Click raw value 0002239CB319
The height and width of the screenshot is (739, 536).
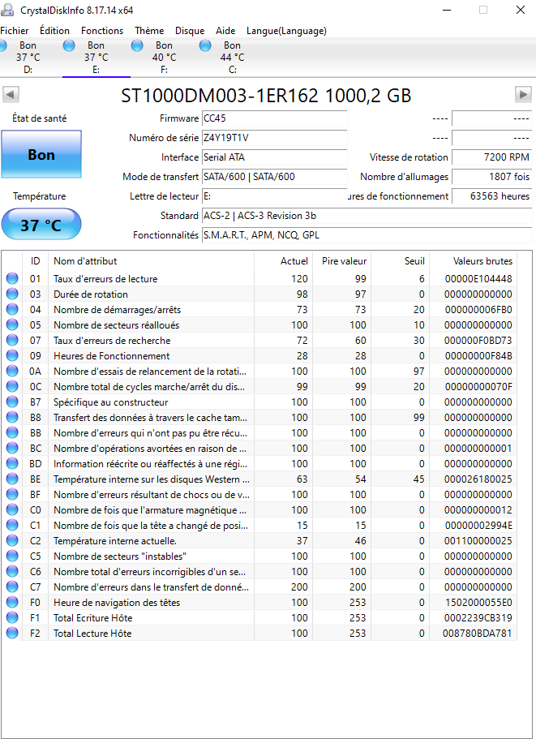[x=478, y=618]
